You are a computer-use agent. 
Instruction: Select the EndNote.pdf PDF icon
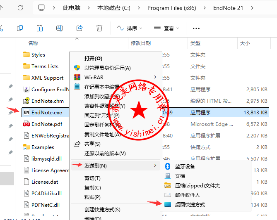(x=26, y=124)
